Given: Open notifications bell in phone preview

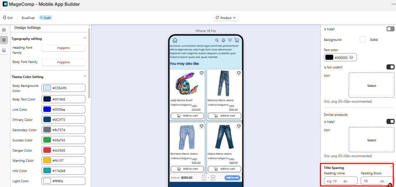Looking at the screenshot, I should [224, 40].
